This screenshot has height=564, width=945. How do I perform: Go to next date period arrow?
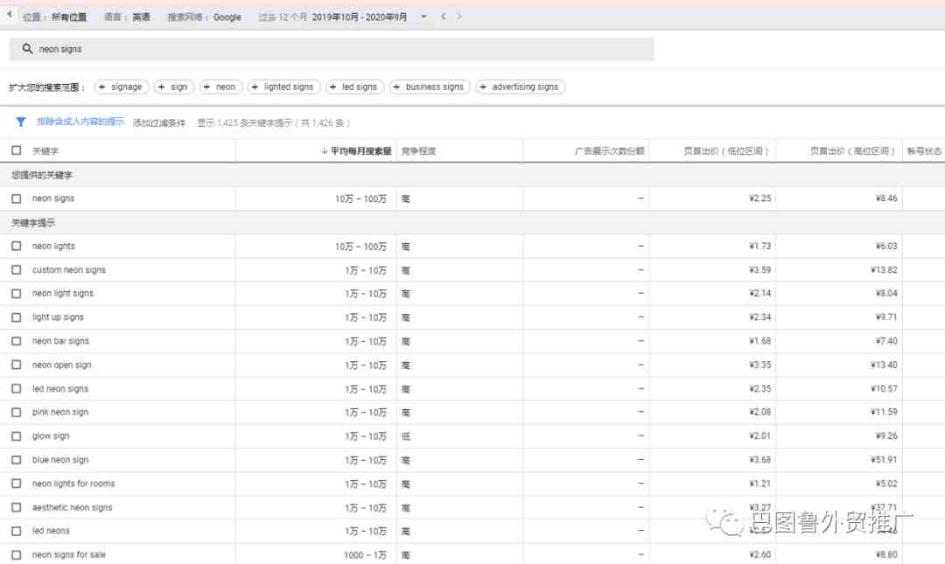click(x=459, y=17)
